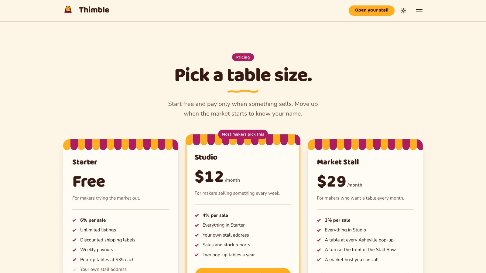486x273 pixels.
Task: Select the Market Stall plan heading
Action: click(338, 162)
